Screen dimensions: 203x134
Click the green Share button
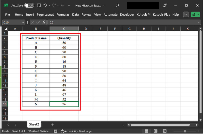click(x=195, y=14)
